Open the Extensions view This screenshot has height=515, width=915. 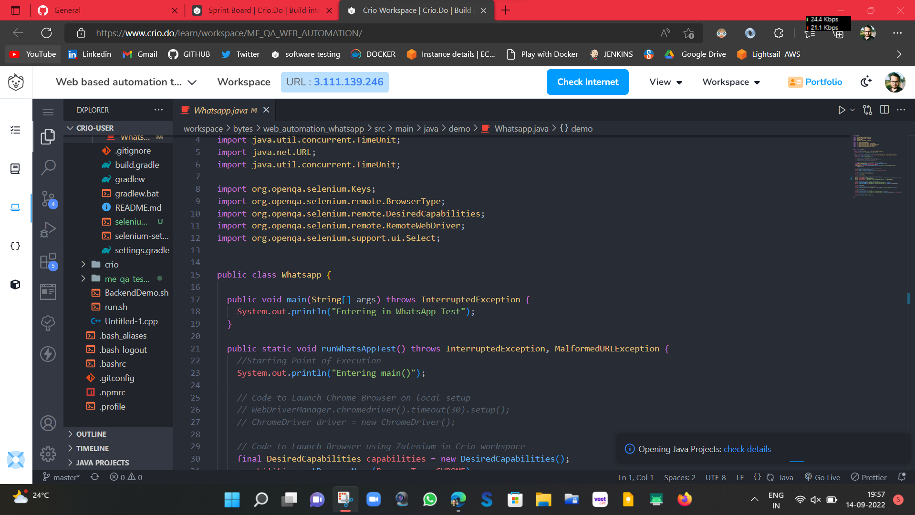click(48, 261)
